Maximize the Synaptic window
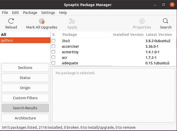Image resolution: width=177 pixels, height=131 pixels. coord(163,5)
